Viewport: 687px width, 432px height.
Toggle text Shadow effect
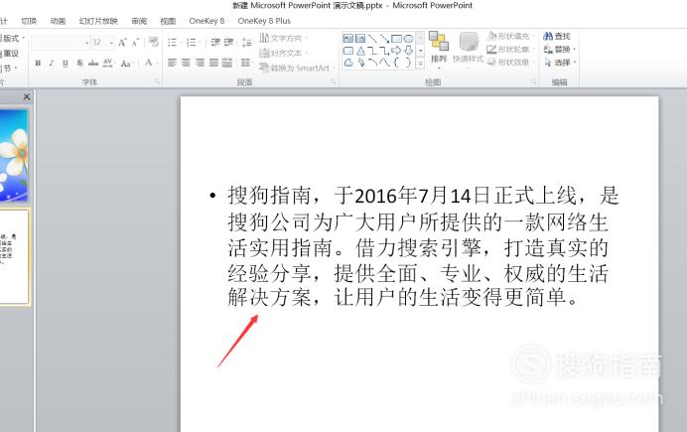point(79,64)
